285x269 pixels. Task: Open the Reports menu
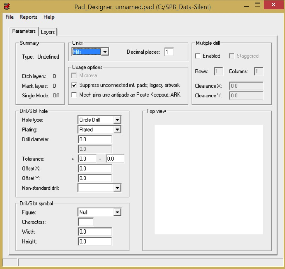click(x=28, y=17)
